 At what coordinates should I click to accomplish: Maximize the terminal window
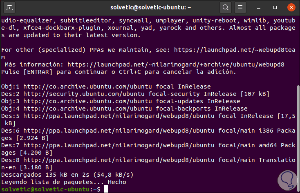click(x=275, y=7)
